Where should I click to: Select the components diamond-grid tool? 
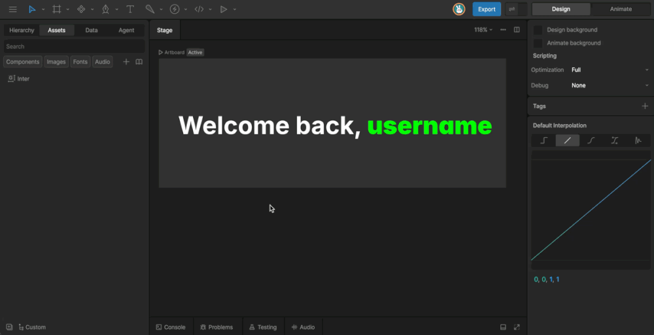tap(81, 9)
